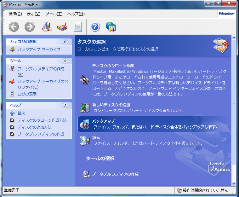239x197 pixels.
Task: Click the lifebuoy icon under ツールの選択
Action: (86, 174)
